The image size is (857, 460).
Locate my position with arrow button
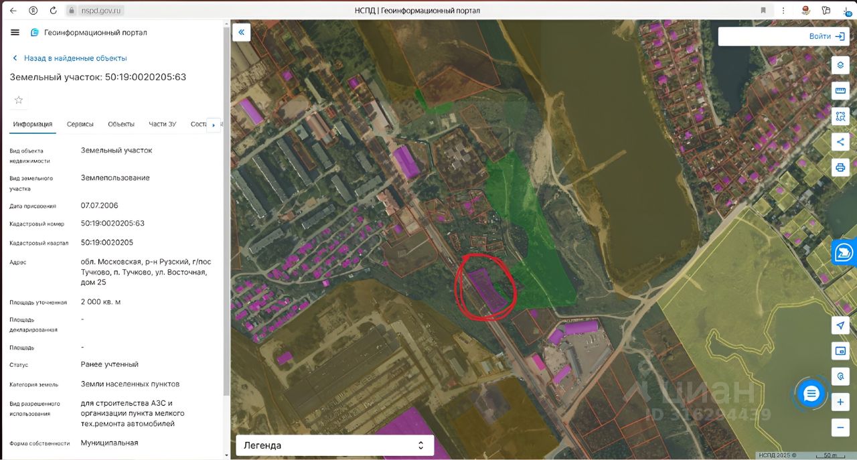tap(840, 325)
